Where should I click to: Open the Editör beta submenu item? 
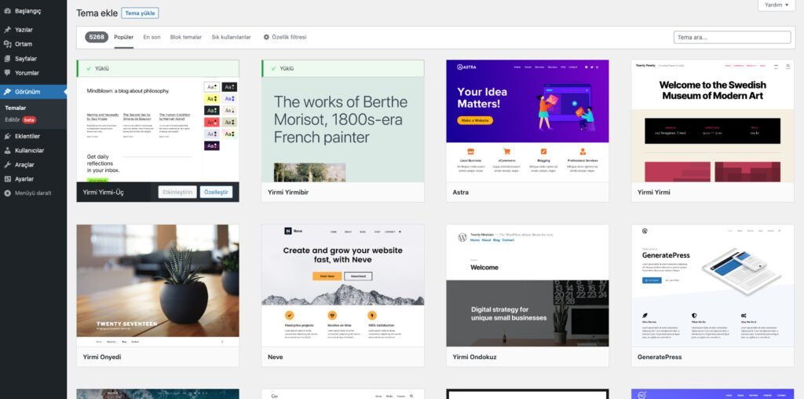(x=20, y=120)
